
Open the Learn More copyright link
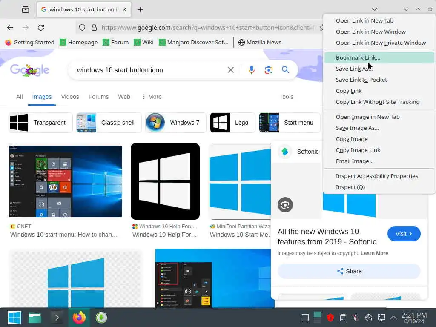(374, 253)
